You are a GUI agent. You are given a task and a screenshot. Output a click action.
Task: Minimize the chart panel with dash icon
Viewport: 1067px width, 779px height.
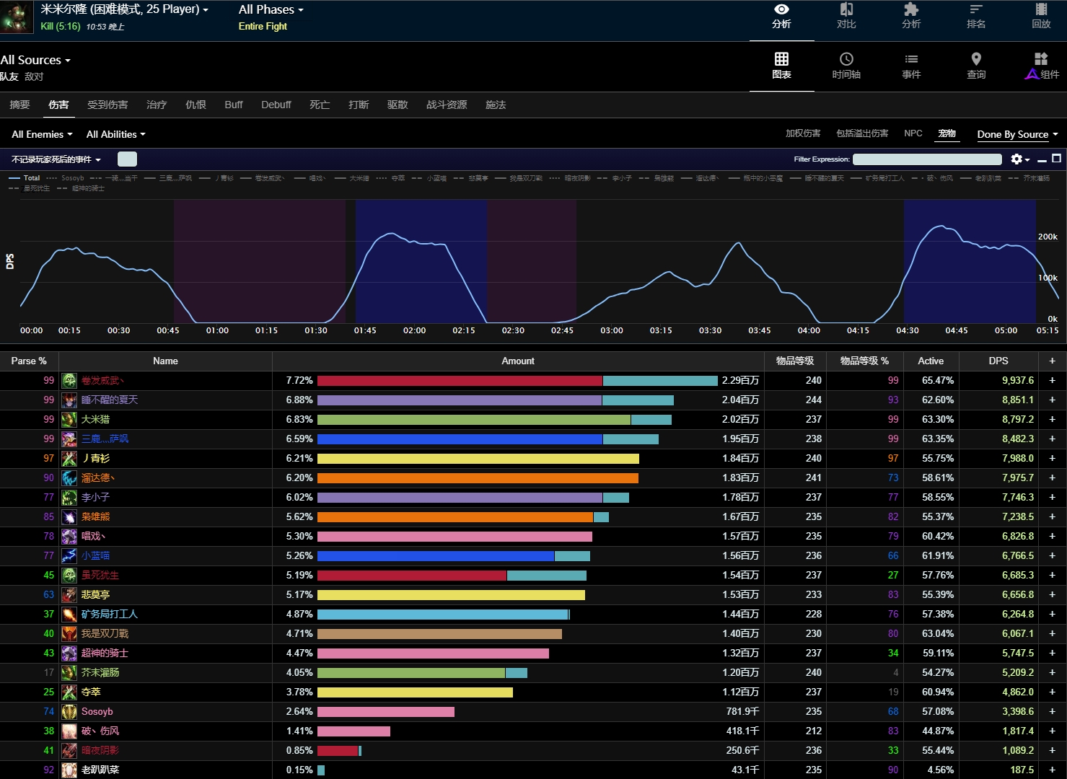tap(1042, 159)
